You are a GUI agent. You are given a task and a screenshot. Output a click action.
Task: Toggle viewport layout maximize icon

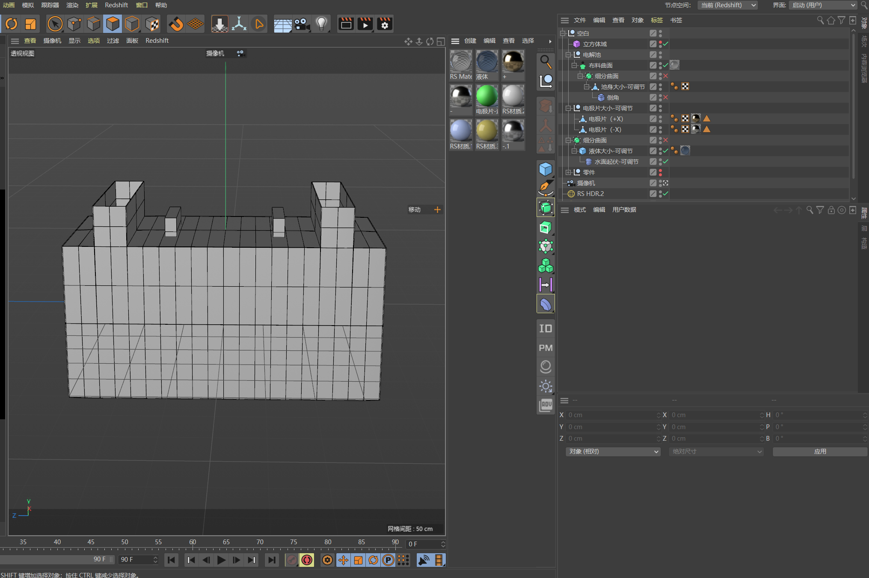tap(441, 41)
